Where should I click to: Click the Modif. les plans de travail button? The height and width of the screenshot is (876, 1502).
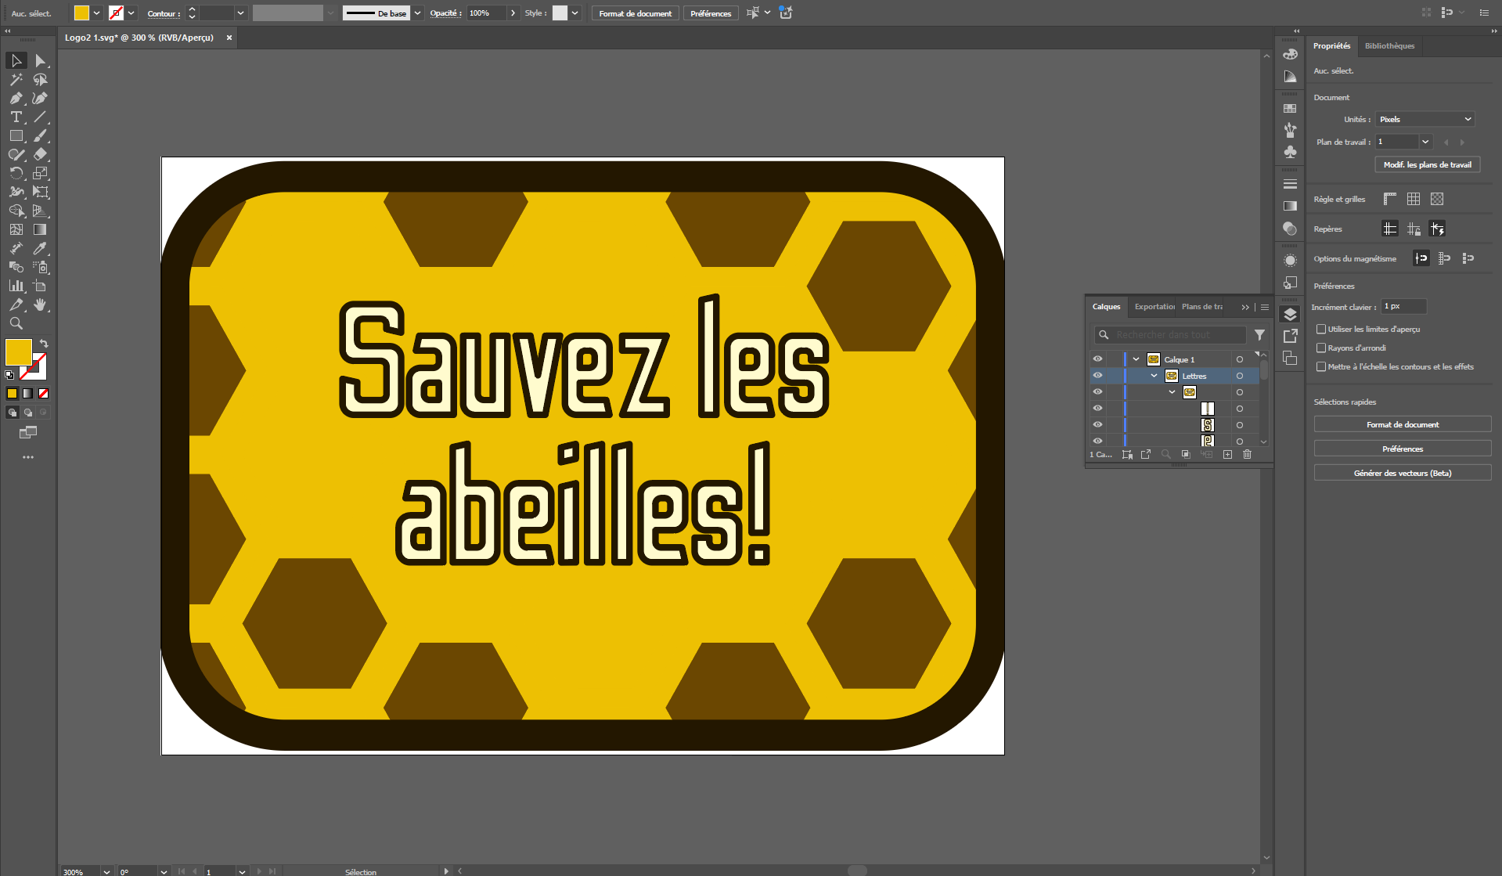[x=1427, y=164]
